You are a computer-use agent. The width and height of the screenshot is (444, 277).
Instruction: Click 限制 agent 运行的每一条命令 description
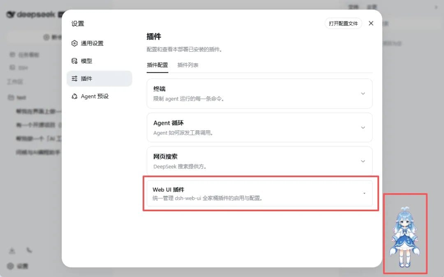click(x=189, y=99)
